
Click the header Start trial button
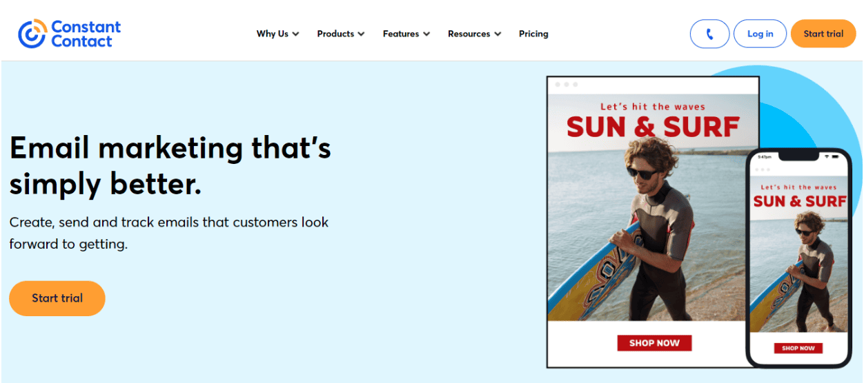823,34
